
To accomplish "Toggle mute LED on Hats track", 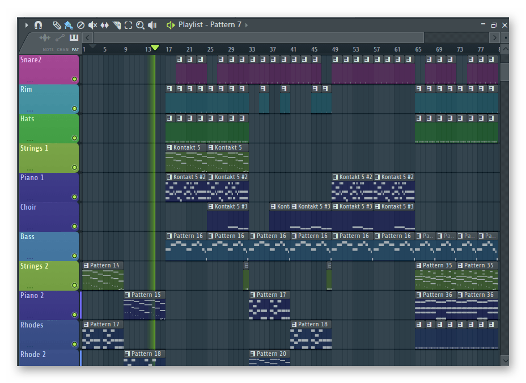I will (74, 138).
